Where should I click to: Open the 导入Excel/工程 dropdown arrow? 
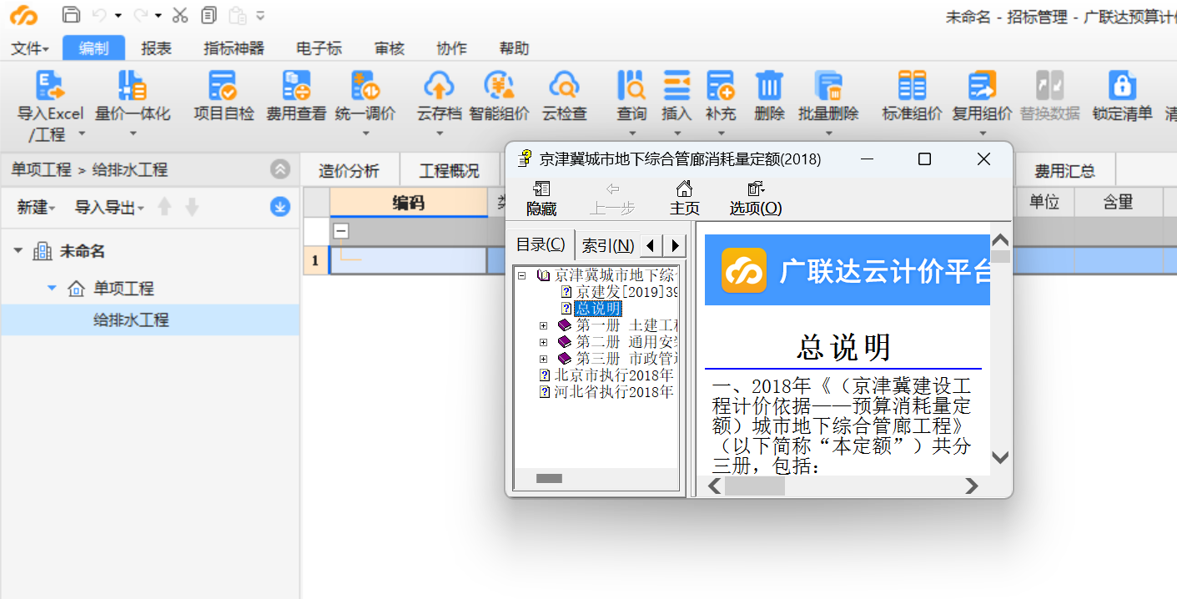(82, 134)
